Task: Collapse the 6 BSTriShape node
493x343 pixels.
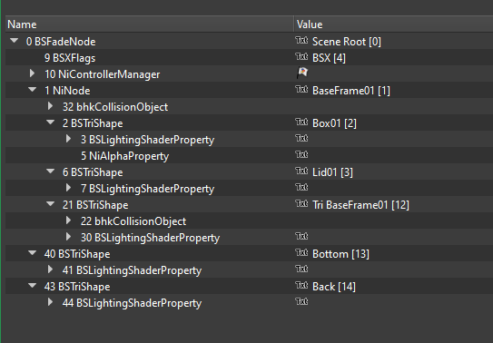Action: pyautogui.click(x=50, y=171)
